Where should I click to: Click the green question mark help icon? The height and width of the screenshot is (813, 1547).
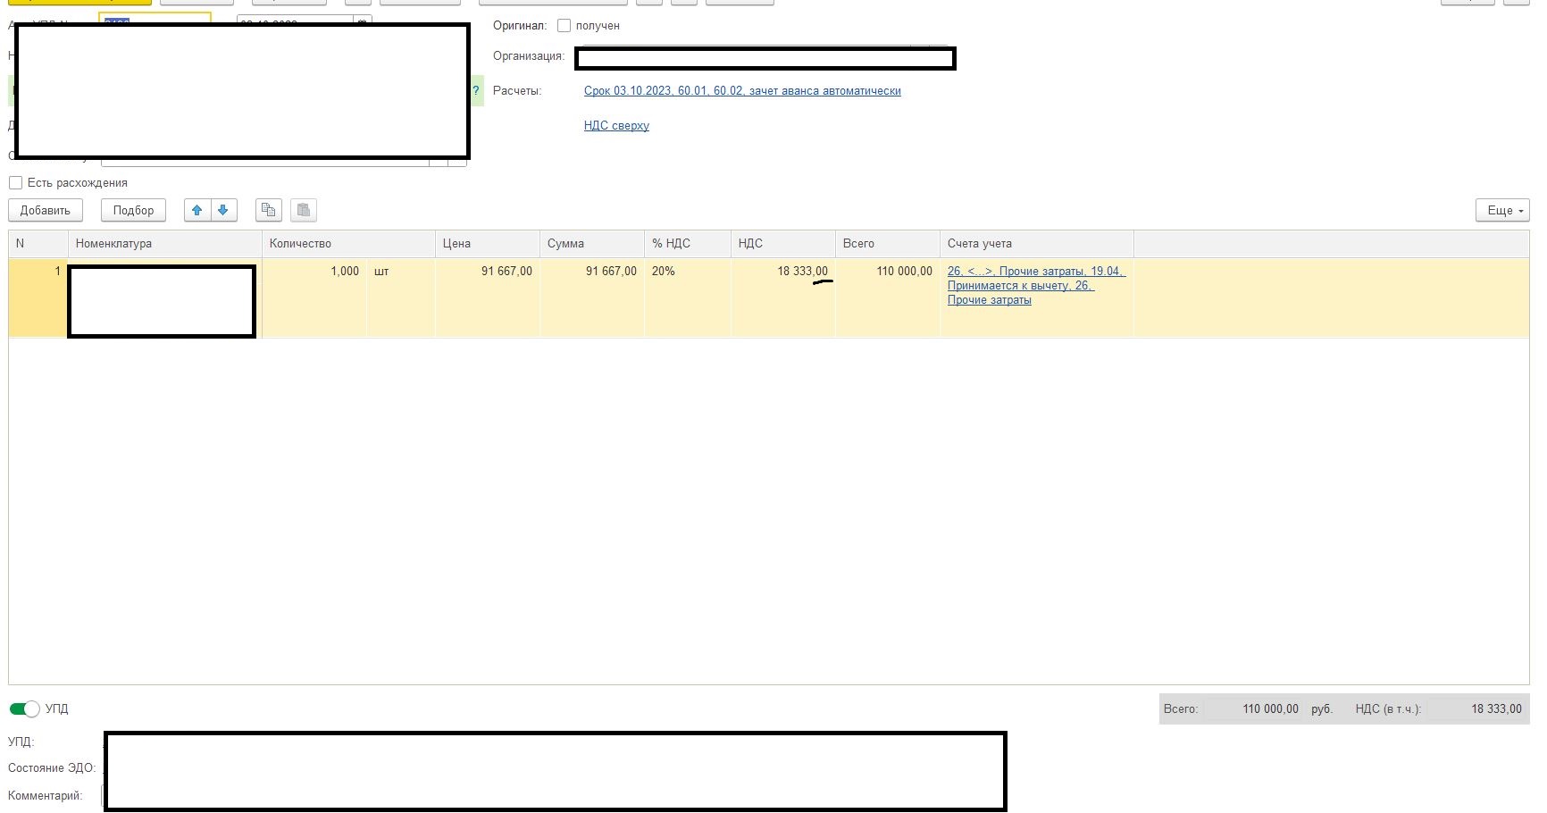[x=476, y=90]
